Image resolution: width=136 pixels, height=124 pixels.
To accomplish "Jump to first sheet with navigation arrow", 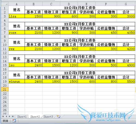I will click(x=3, y=116).
